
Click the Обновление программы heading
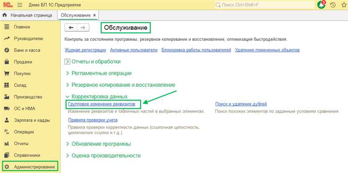coord(101,144)
